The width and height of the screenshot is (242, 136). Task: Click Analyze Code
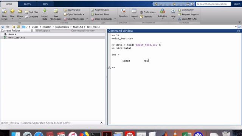[100, 10]
